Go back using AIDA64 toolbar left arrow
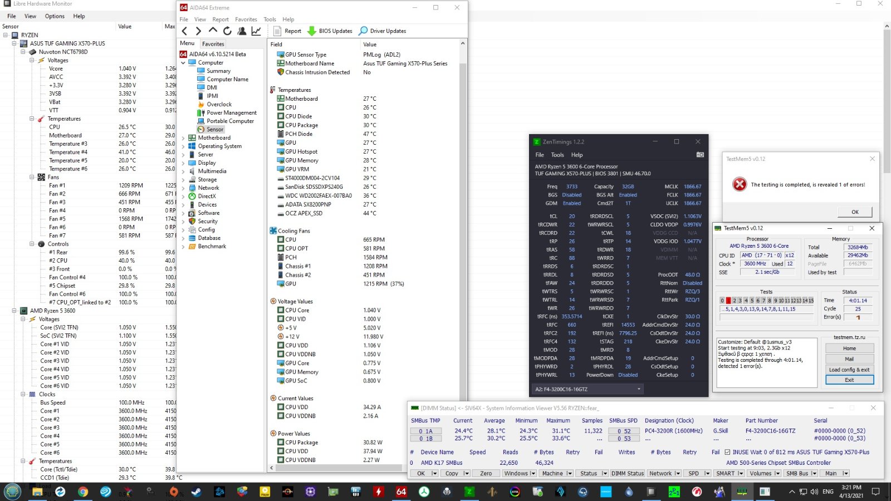 pyautogui.click(x=185, y=31)
